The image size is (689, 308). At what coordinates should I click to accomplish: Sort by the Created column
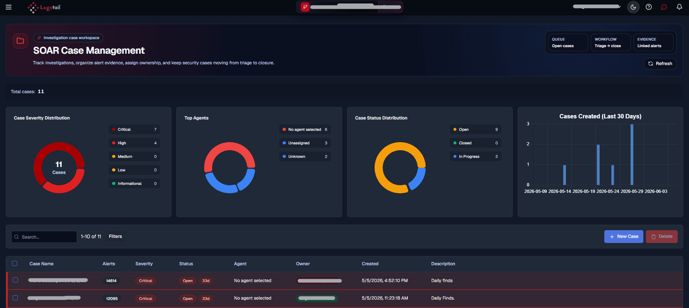[370, 264]
